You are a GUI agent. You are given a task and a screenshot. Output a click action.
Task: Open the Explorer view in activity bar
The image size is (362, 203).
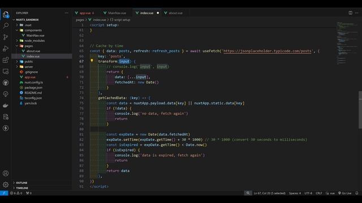[6, 14]
